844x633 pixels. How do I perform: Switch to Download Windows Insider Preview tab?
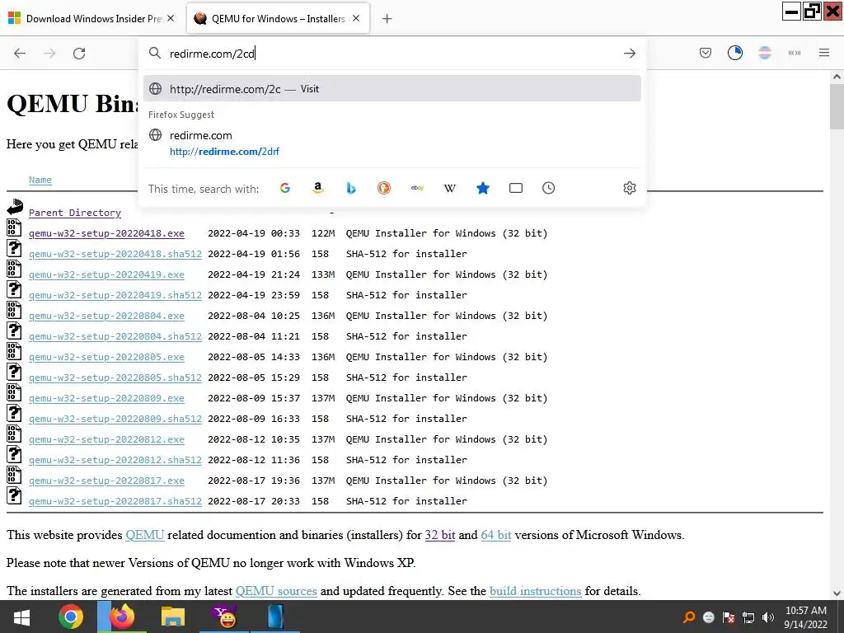coord(92,18)
